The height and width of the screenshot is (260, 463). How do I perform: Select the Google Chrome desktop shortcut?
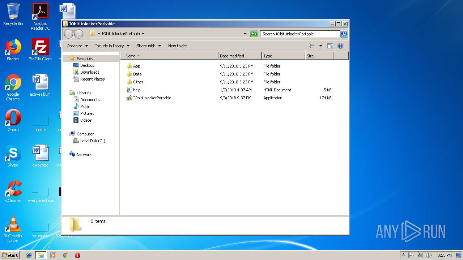click(x=13, y=88)
